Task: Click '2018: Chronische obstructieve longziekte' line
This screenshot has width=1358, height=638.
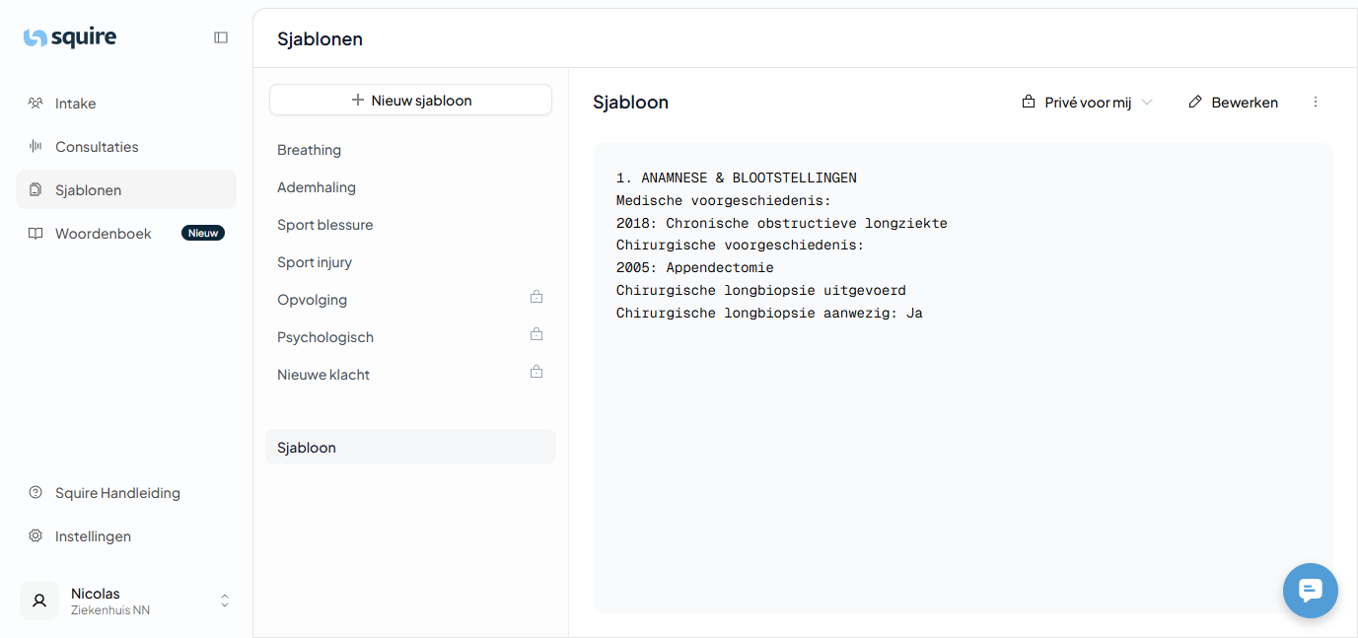Action: coord(782,224)
